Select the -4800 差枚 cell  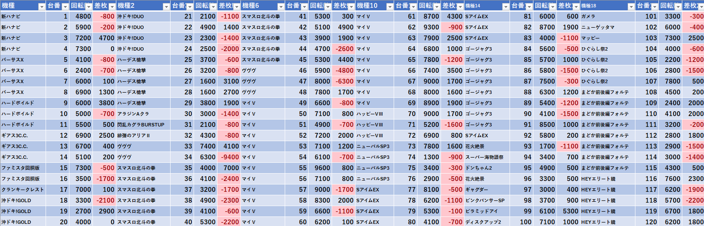coord(343,71)
